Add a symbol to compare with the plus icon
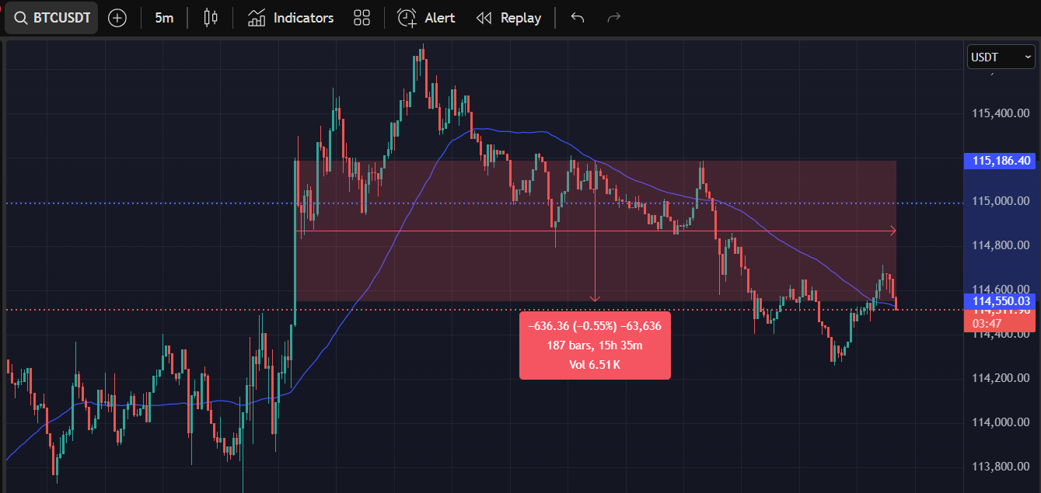Screen dimensions: 1041x493 tap(117, 18)
